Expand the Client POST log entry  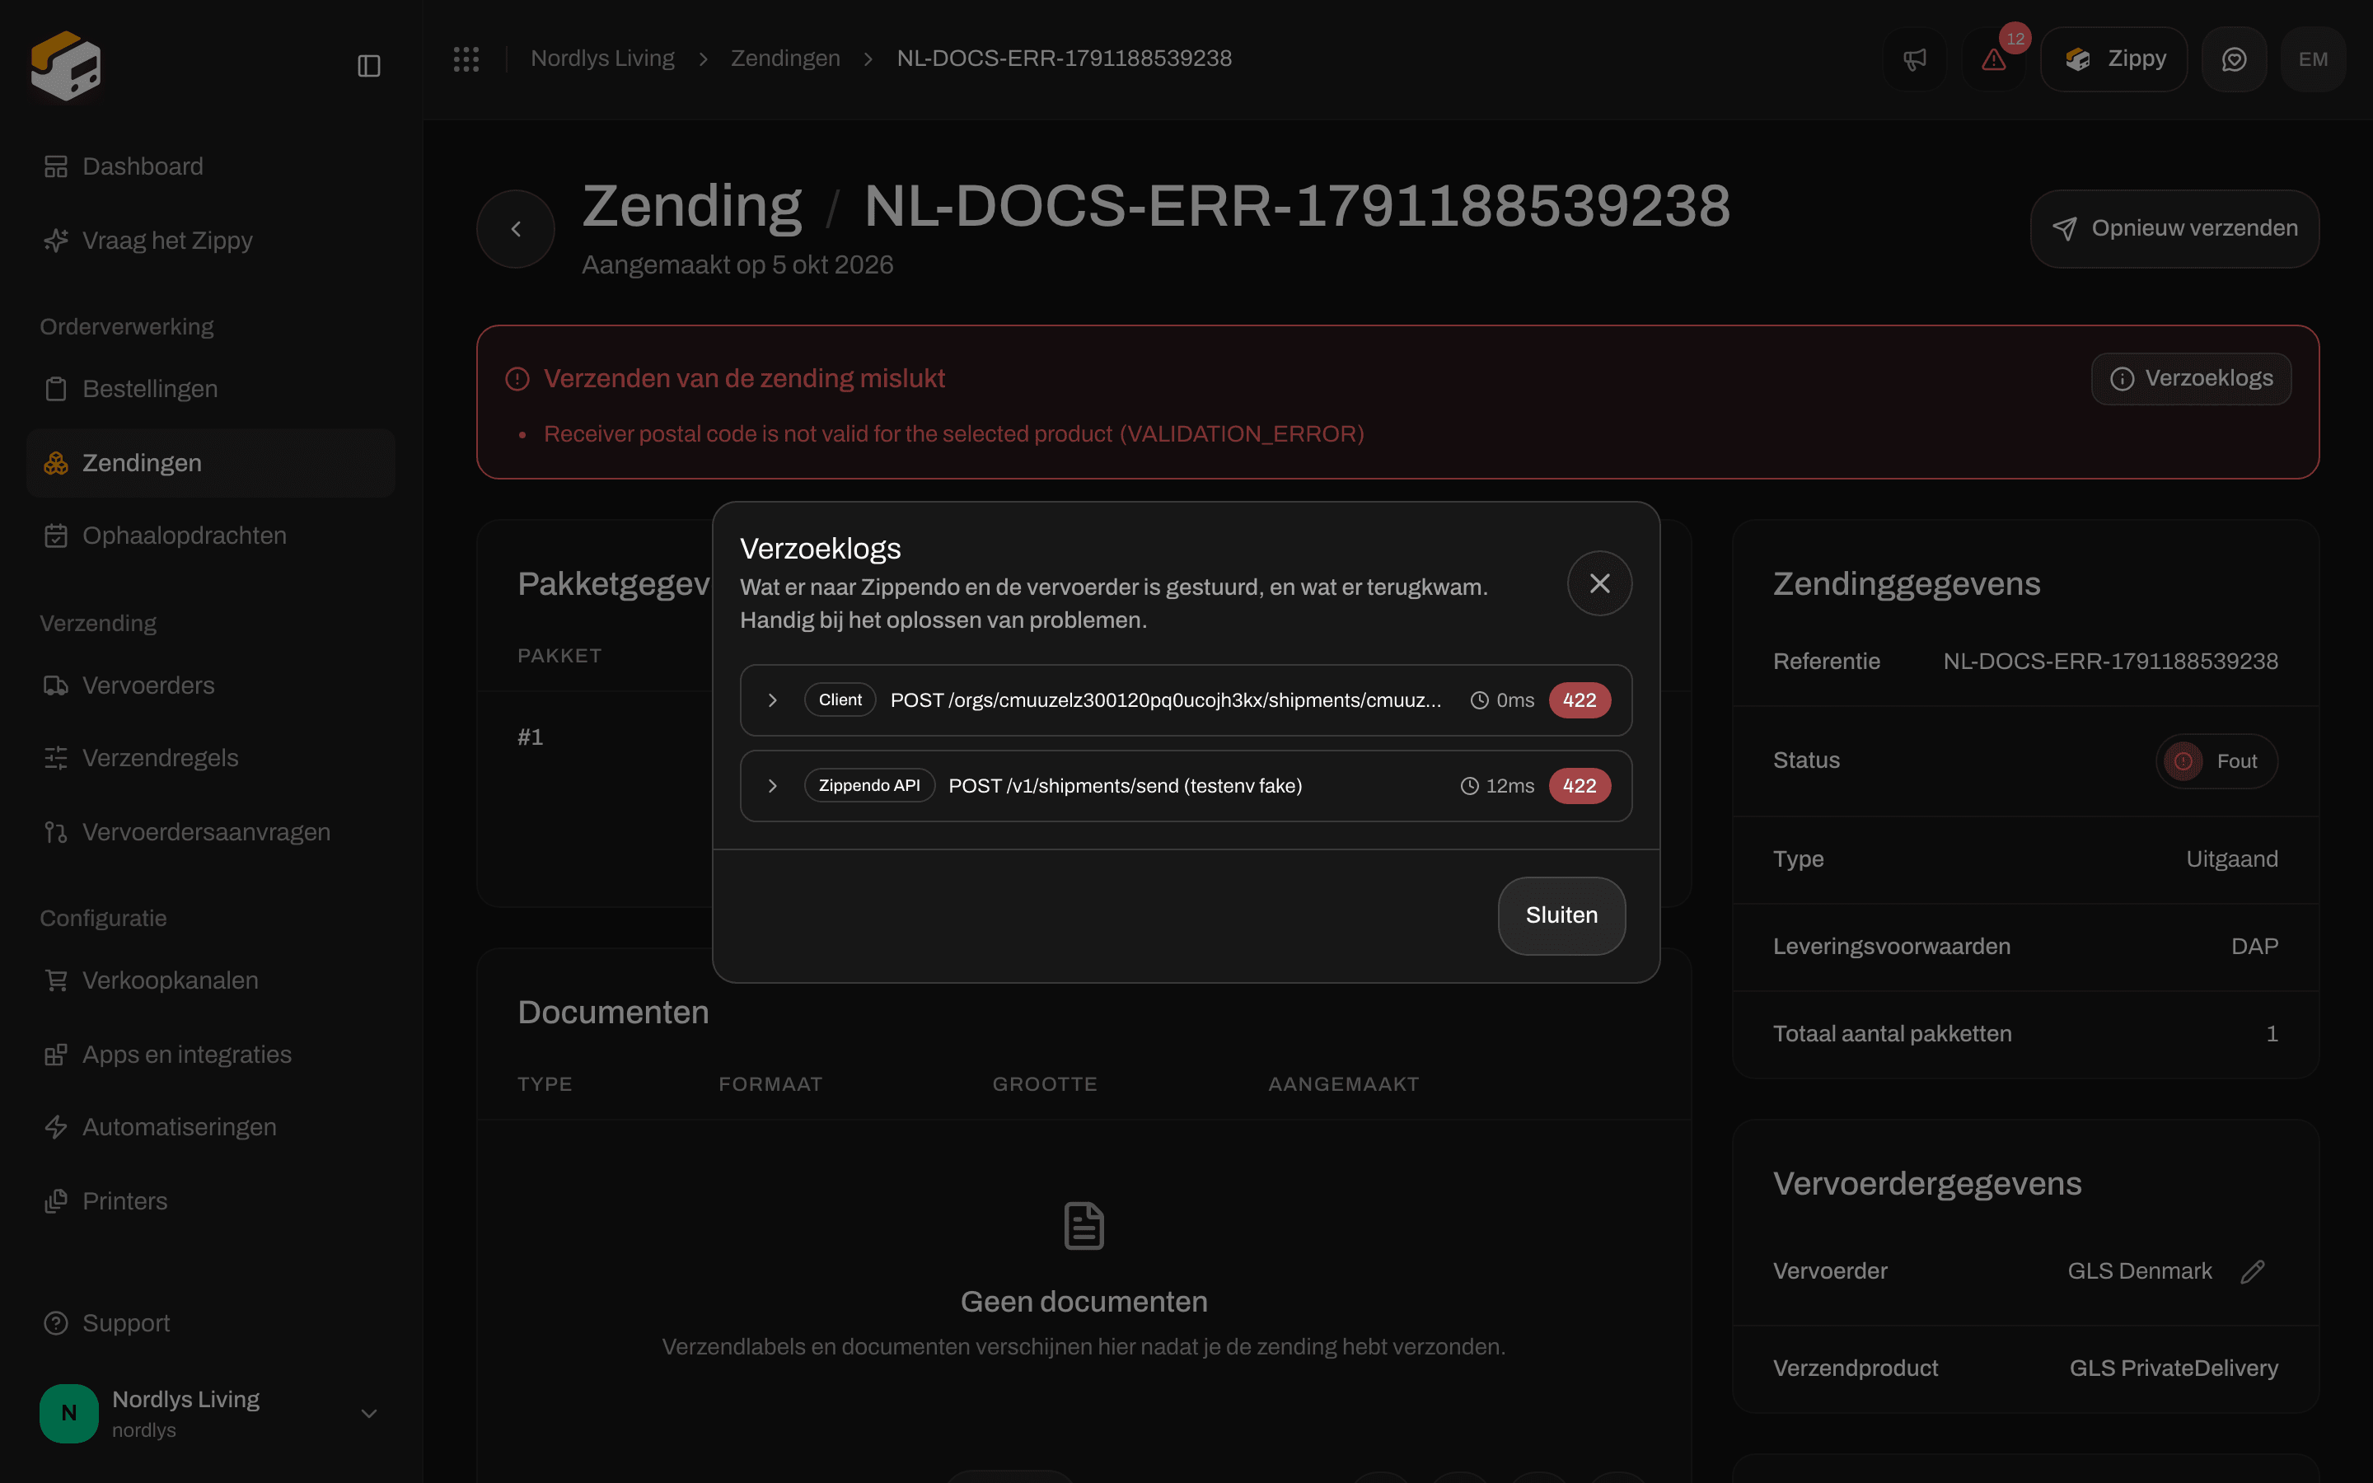pyautogui.click(x=1186, y=700)
